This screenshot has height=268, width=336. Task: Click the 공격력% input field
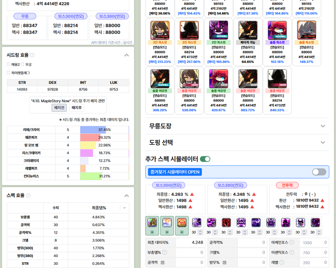[252, 242]
